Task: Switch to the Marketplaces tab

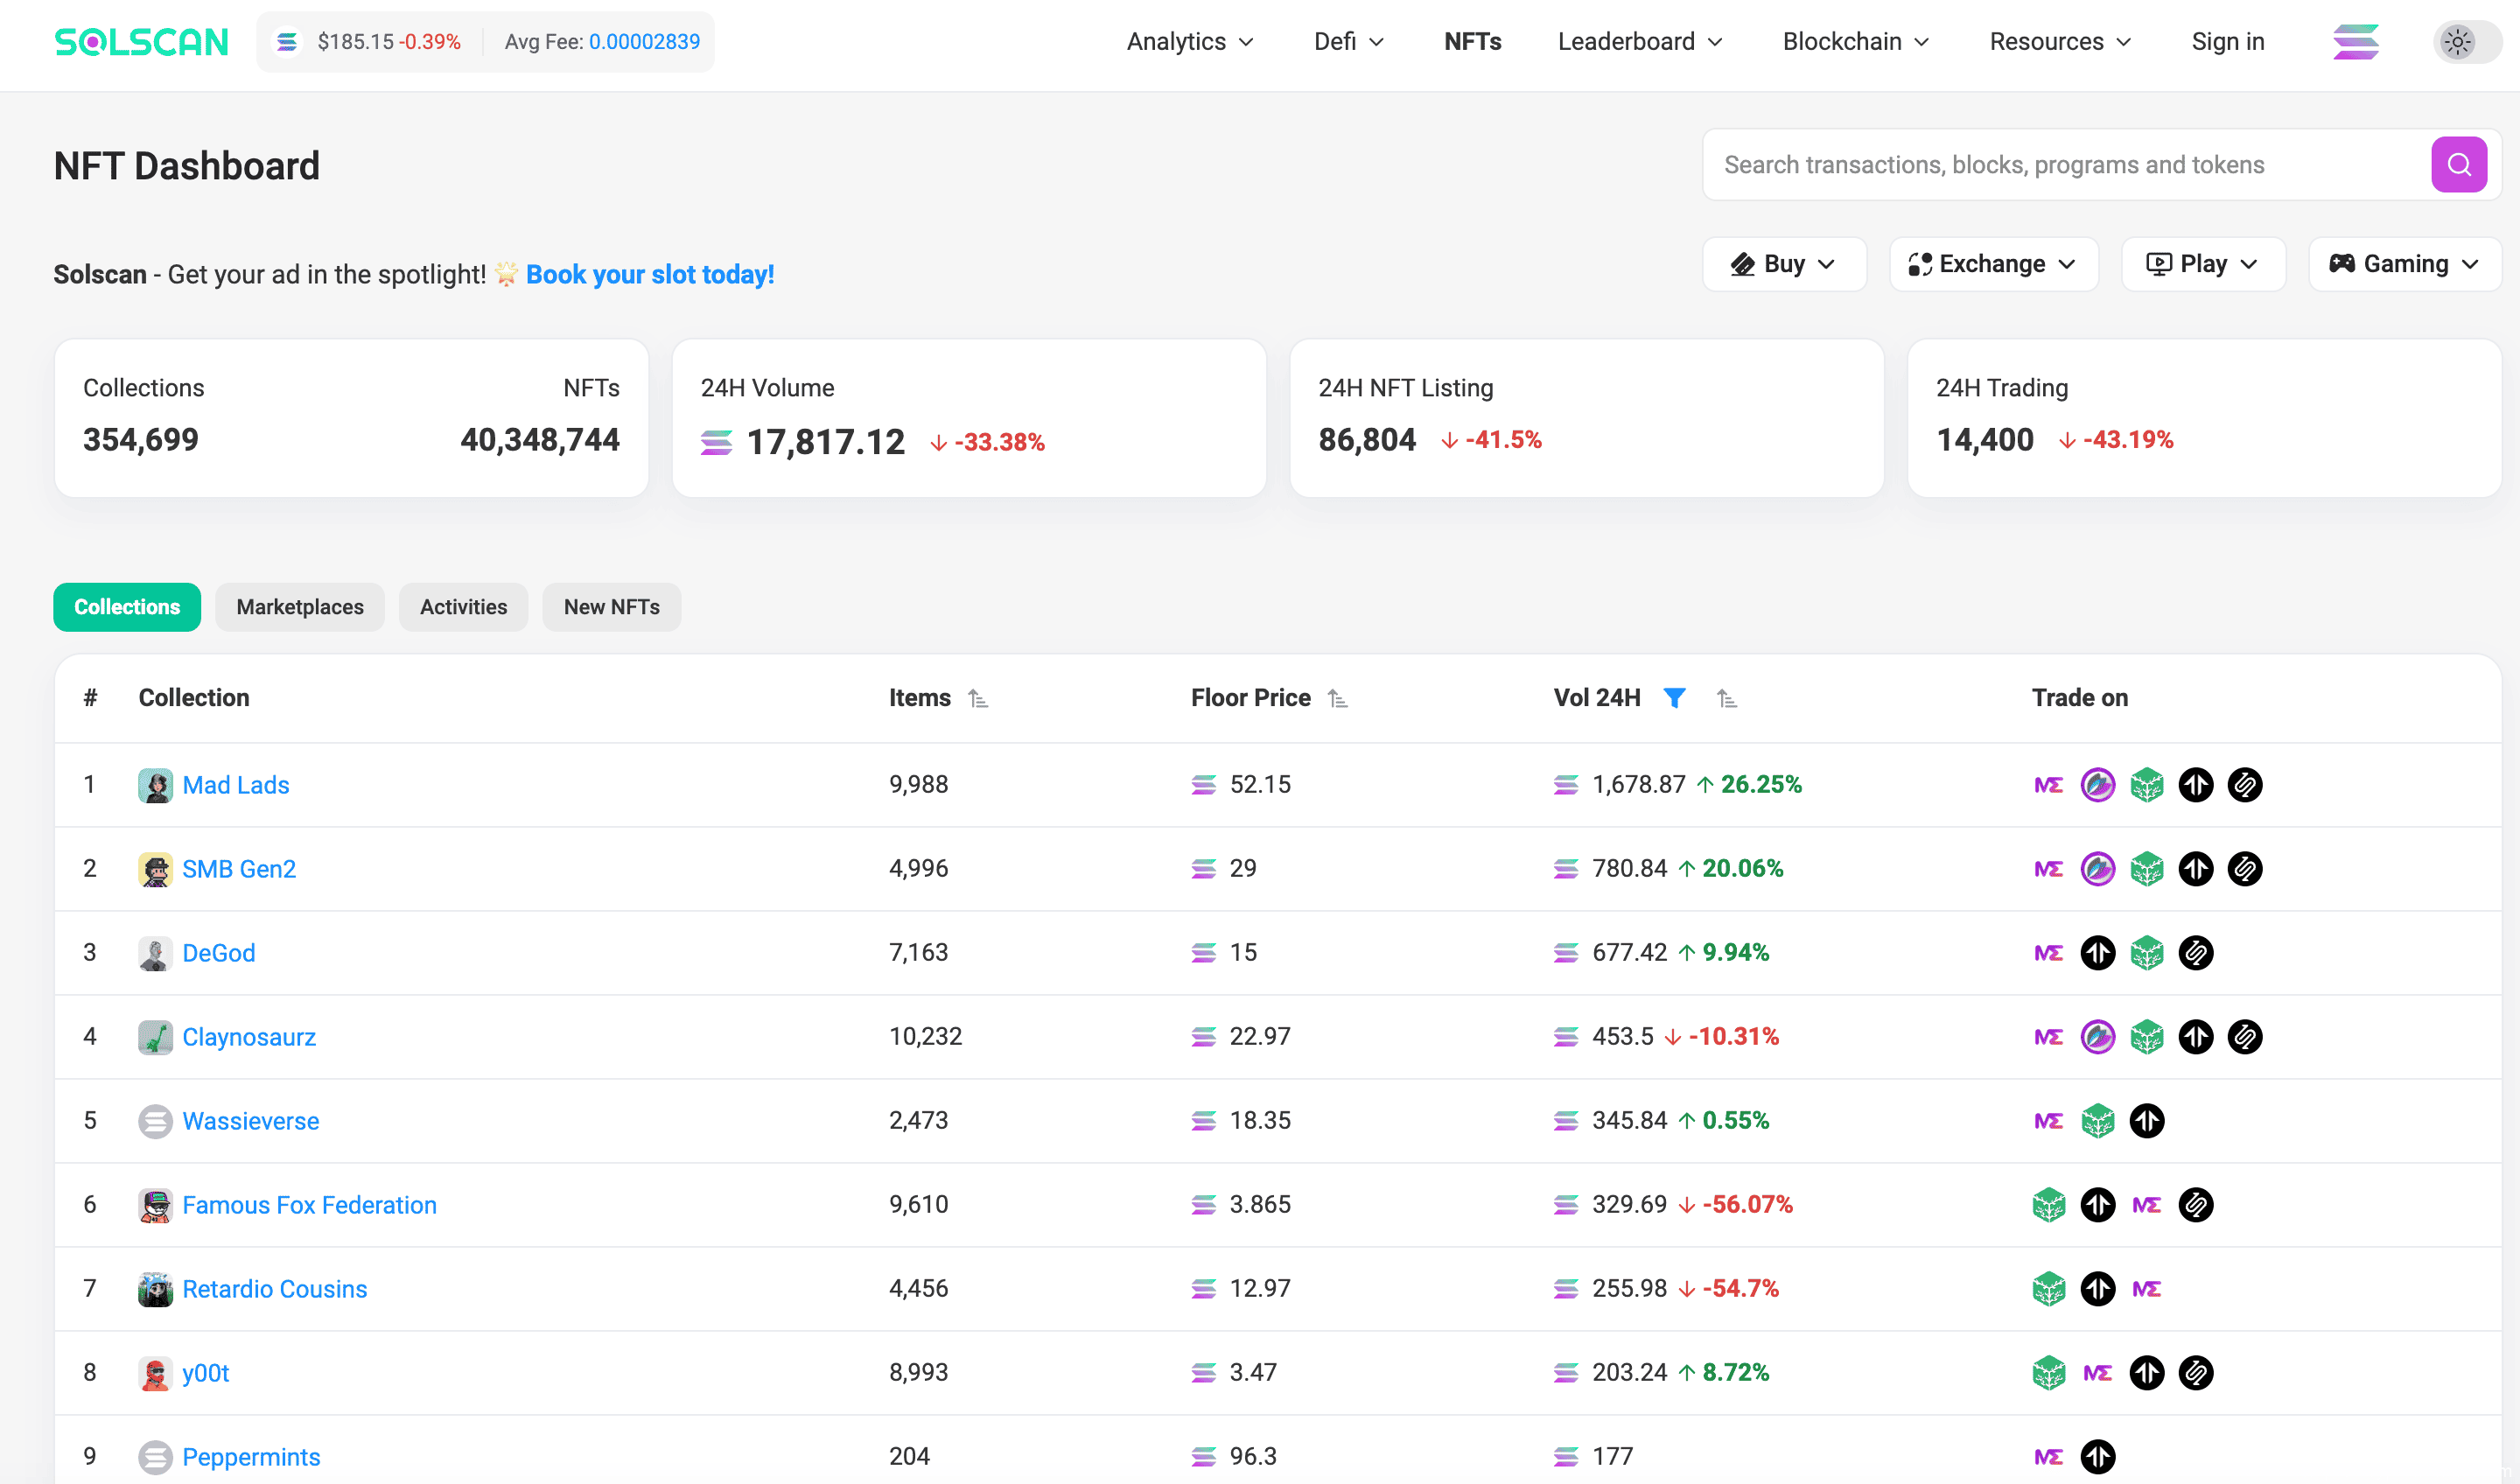Action: (x=299, y=607)
